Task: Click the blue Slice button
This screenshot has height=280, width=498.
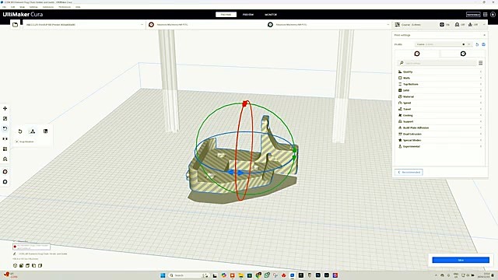Action: (461, 260)
